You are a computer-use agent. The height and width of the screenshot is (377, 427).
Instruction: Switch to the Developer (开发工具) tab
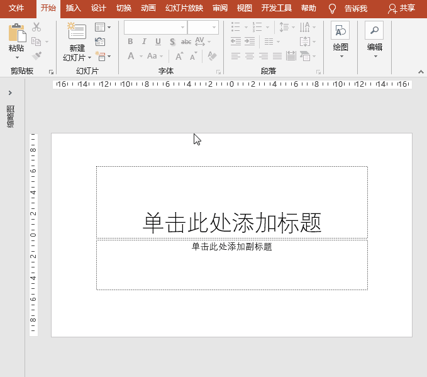point(277,8)
